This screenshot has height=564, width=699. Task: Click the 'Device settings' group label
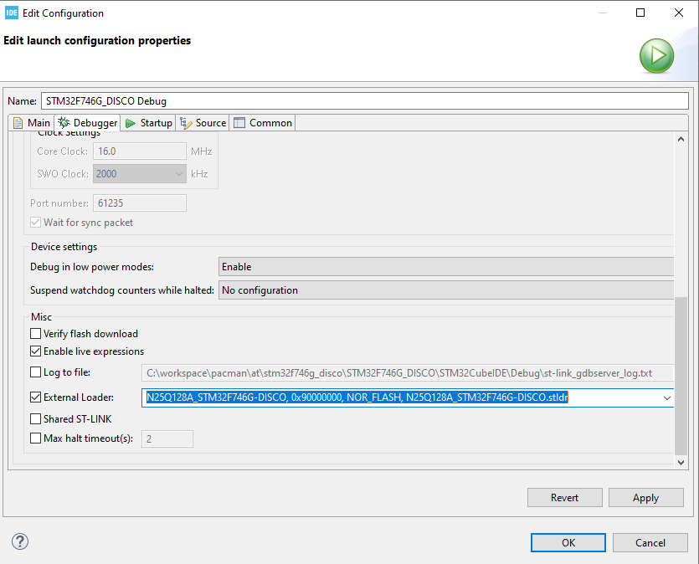point(64,247)
